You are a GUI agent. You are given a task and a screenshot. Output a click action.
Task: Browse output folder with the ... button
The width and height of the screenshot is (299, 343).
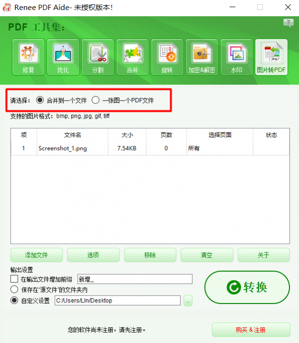point(188,301)
